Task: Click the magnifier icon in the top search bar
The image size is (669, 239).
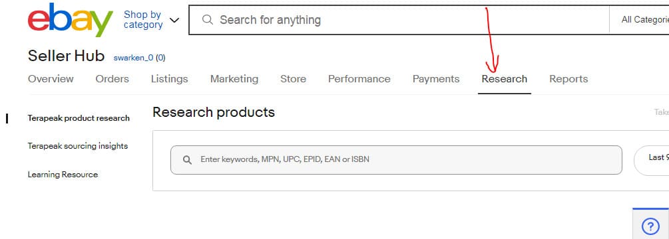Action: [207, 19]
